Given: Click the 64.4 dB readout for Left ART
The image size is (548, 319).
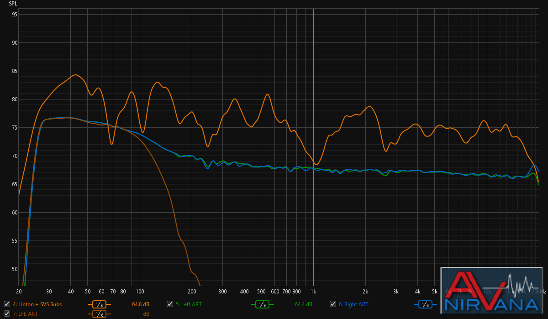Looking at the screenshot, I should (x=304, y=304).
